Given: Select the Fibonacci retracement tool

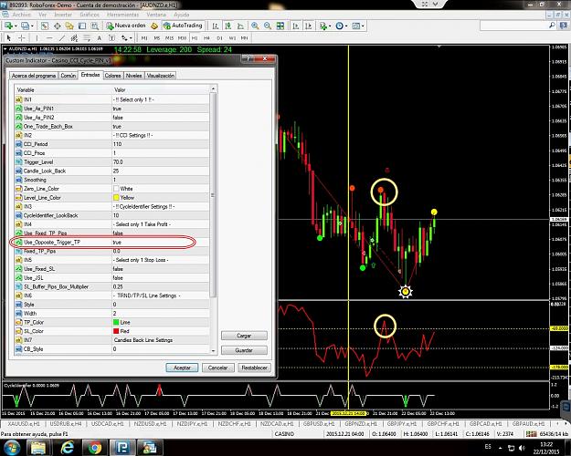Looking at the screenshot, I should (87, 37).
